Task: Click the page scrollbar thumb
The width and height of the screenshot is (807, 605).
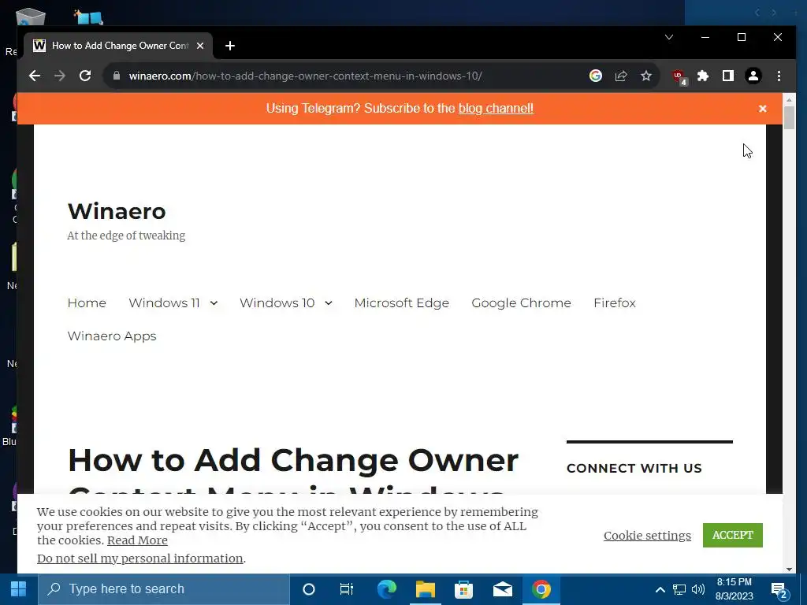Action: coord(790,118)
